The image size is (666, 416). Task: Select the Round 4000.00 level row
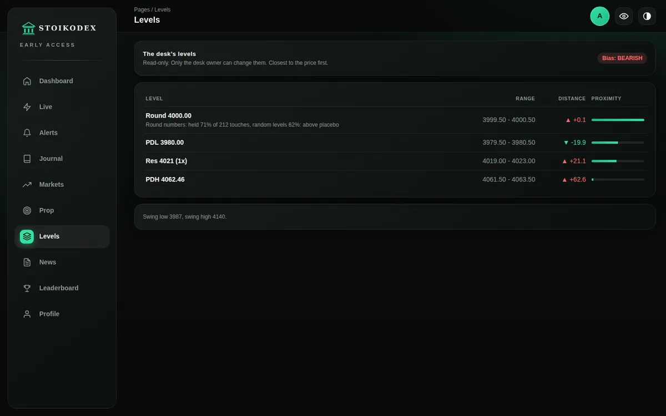[395, 120]
